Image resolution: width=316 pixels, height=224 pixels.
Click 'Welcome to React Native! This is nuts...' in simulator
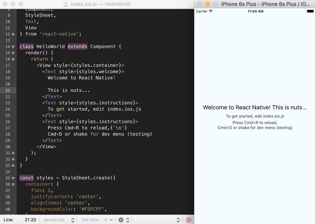255,107
